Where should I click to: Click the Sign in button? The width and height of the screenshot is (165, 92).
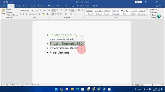point(138,2)
